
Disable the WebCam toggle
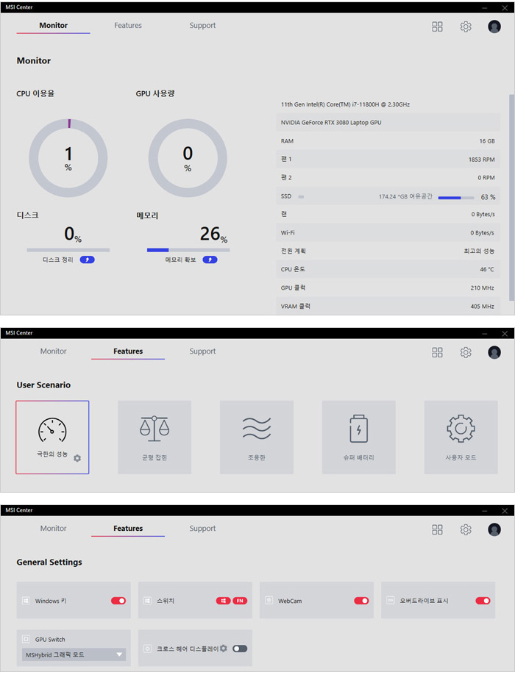[361, 601]
